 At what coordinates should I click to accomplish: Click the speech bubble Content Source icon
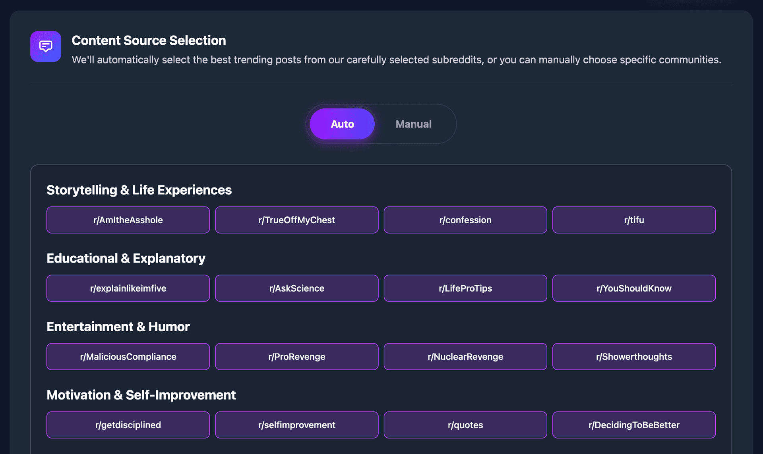(45, 46)
